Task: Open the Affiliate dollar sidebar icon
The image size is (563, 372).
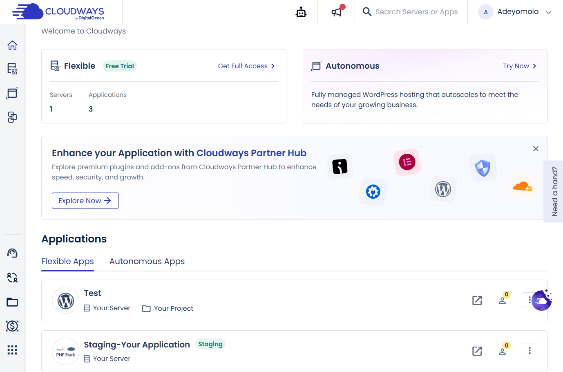Action: tap(12, 326)
